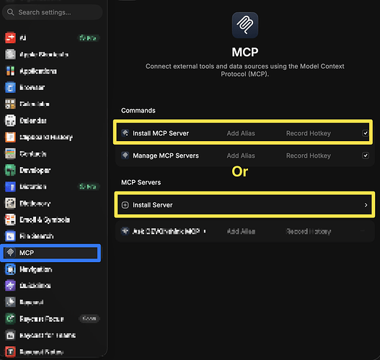Focus the Search settings field
This screenshot has width=380, height=360.
point(52,12)
